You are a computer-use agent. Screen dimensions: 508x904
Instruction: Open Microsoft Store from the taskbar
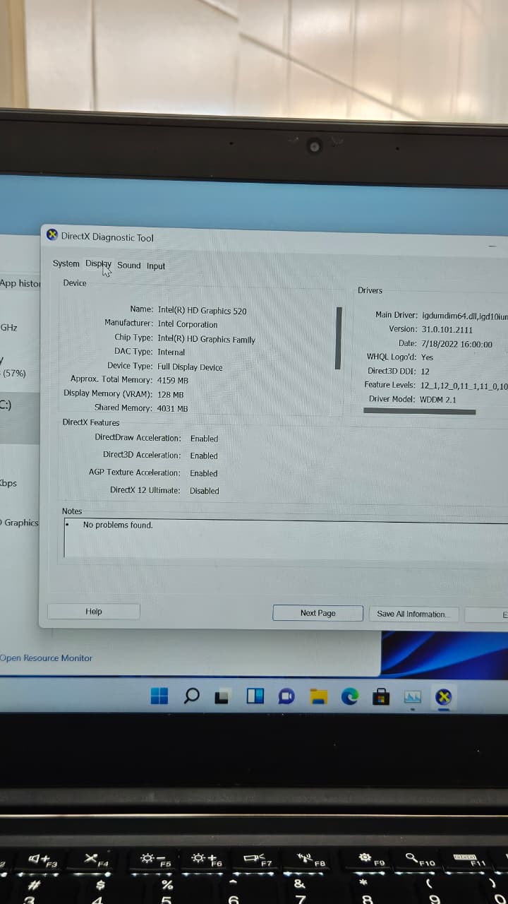[x=382, y=697]
